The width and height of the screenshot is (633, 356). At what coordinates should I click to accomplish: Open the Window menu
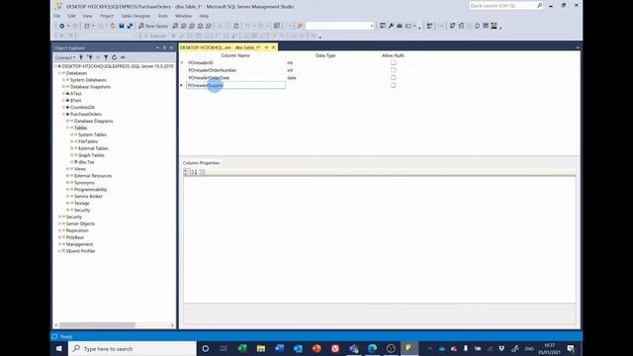[183, 16]
